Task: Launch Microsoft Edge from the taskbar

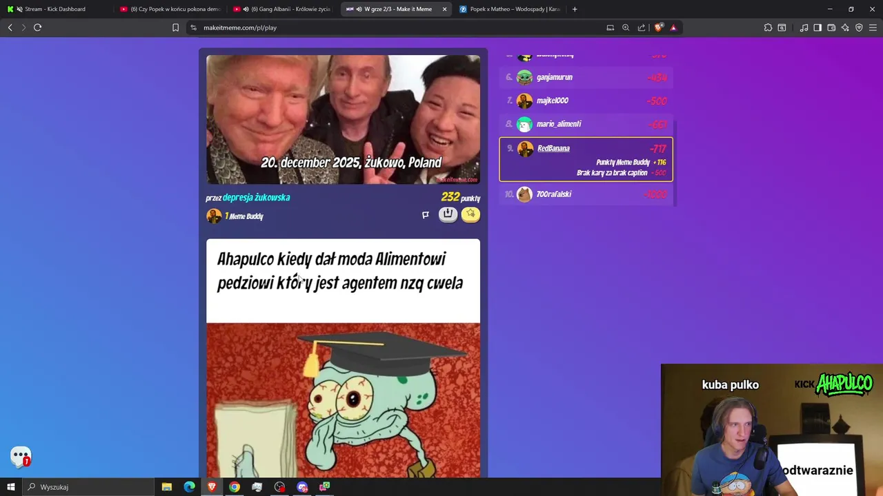Action: coord(190,487)
